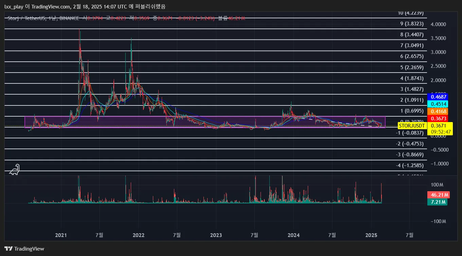The height and width of the screenshot is (256, 462).
Task: Select the 'Storj / TetherUS, 1날, BINANCE' legend
Action: point(44,18)
